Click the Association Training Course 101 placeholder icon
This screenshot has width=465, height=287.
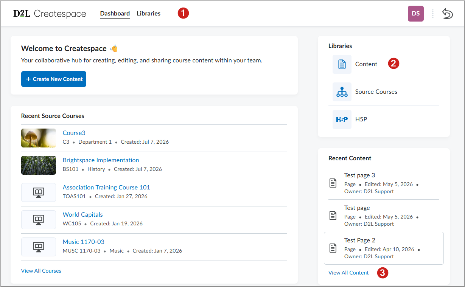pyautogui.click(x=39, y=192)
